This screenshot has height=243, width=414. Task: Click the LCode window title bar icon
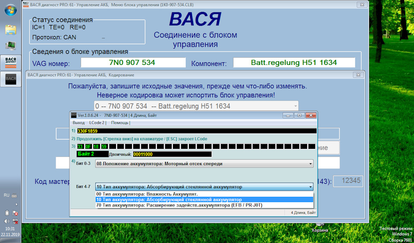click(x=74, y=115)
